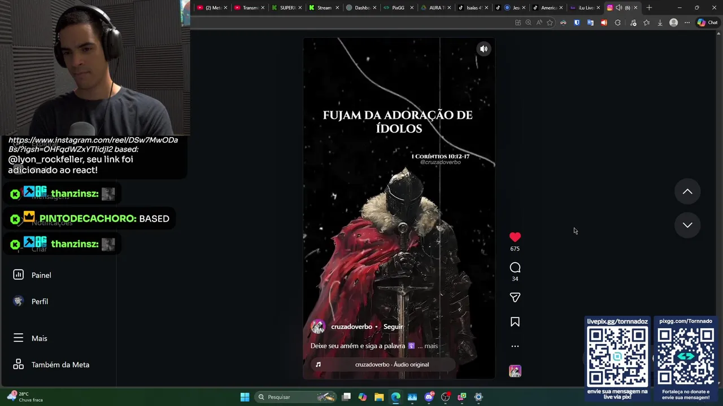
Task: Close the Instagram browser tab
Action: point(635,7)
